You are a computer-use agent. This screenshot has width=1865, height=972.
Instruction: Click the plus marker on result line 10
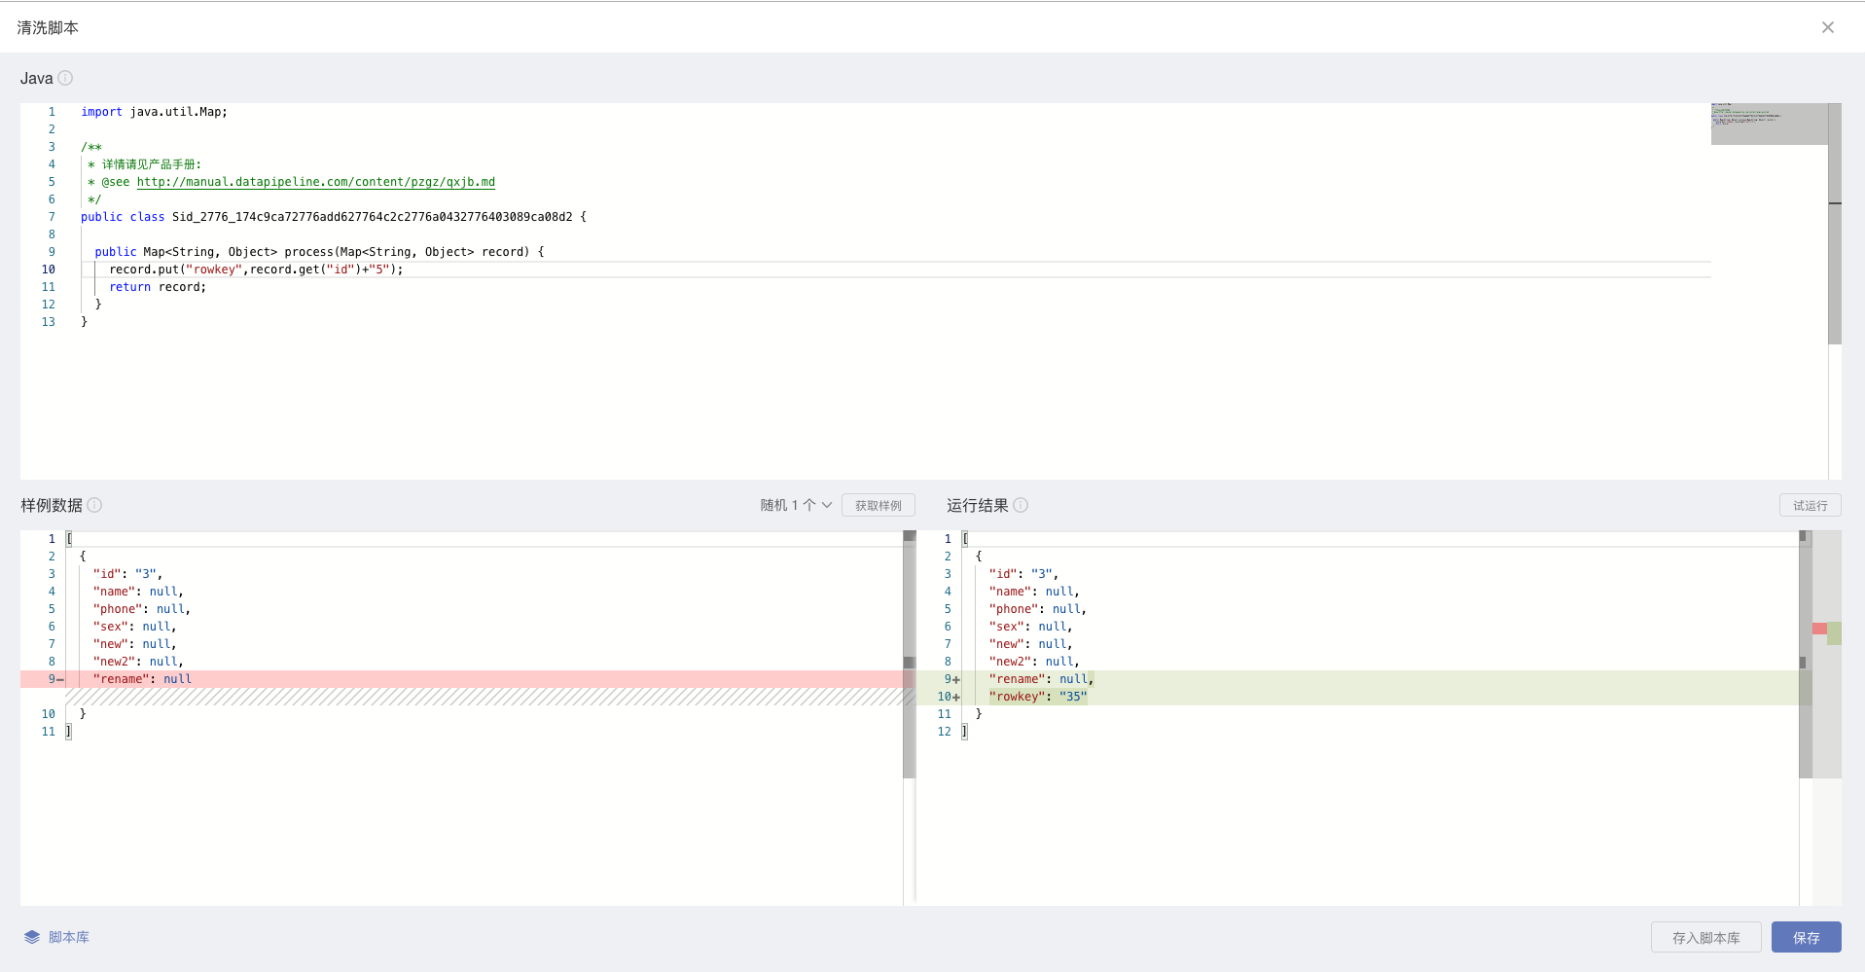pyautogui.click(x=956, y=698)
